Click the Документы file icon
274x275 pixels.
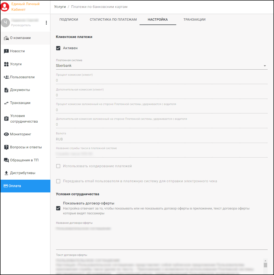[6, 90]
